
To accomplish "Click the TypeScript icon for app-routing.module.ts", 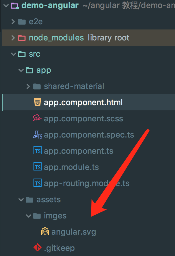I will click(x=37, y=183).
